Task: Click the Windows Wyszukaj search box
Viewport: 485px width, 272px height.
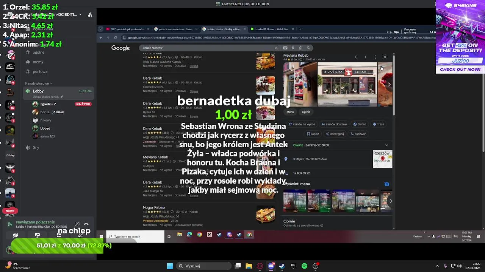Action: click(x=204, y=266)
